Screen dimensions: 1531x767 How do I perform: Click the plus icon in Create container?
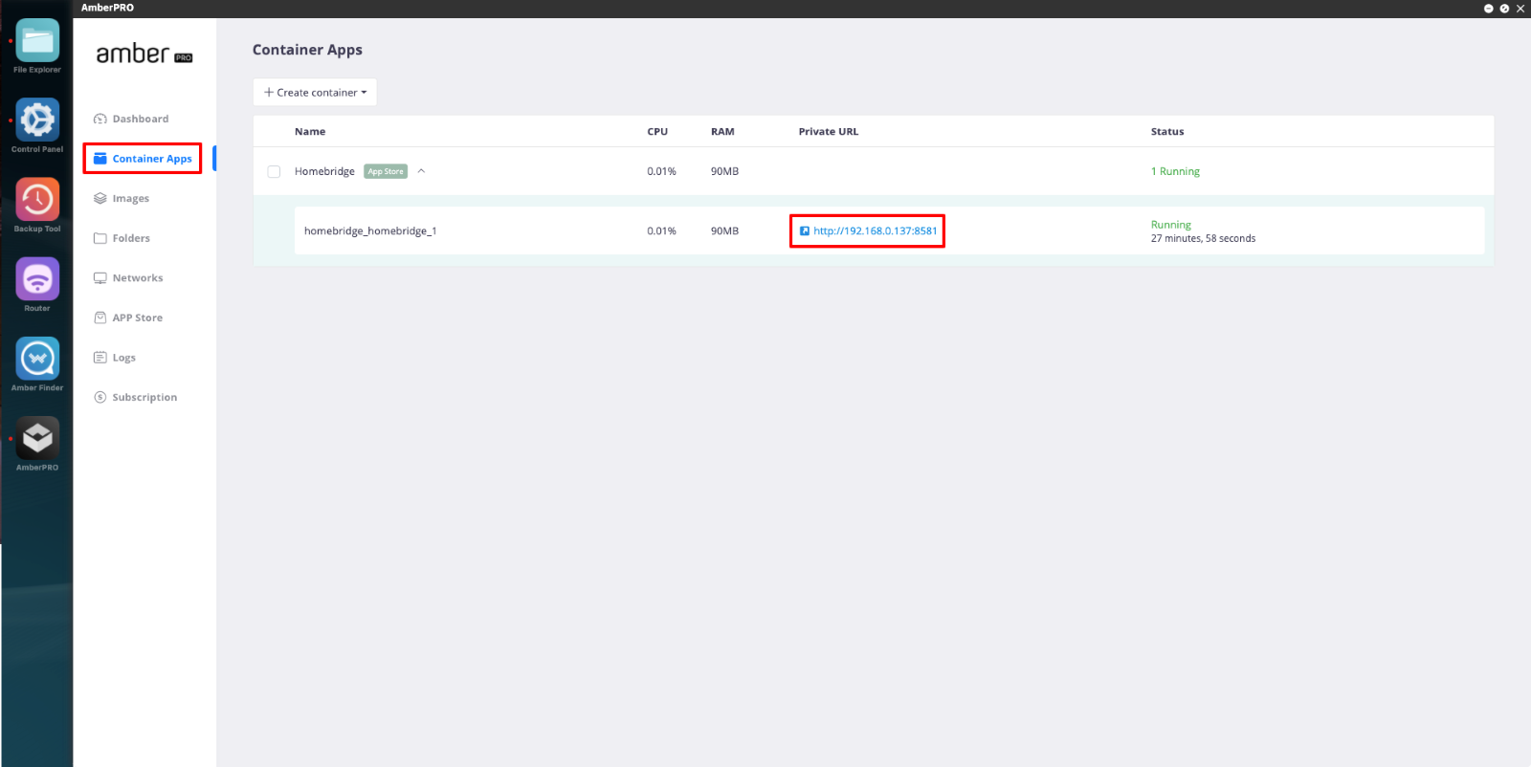tap(269, 93)
